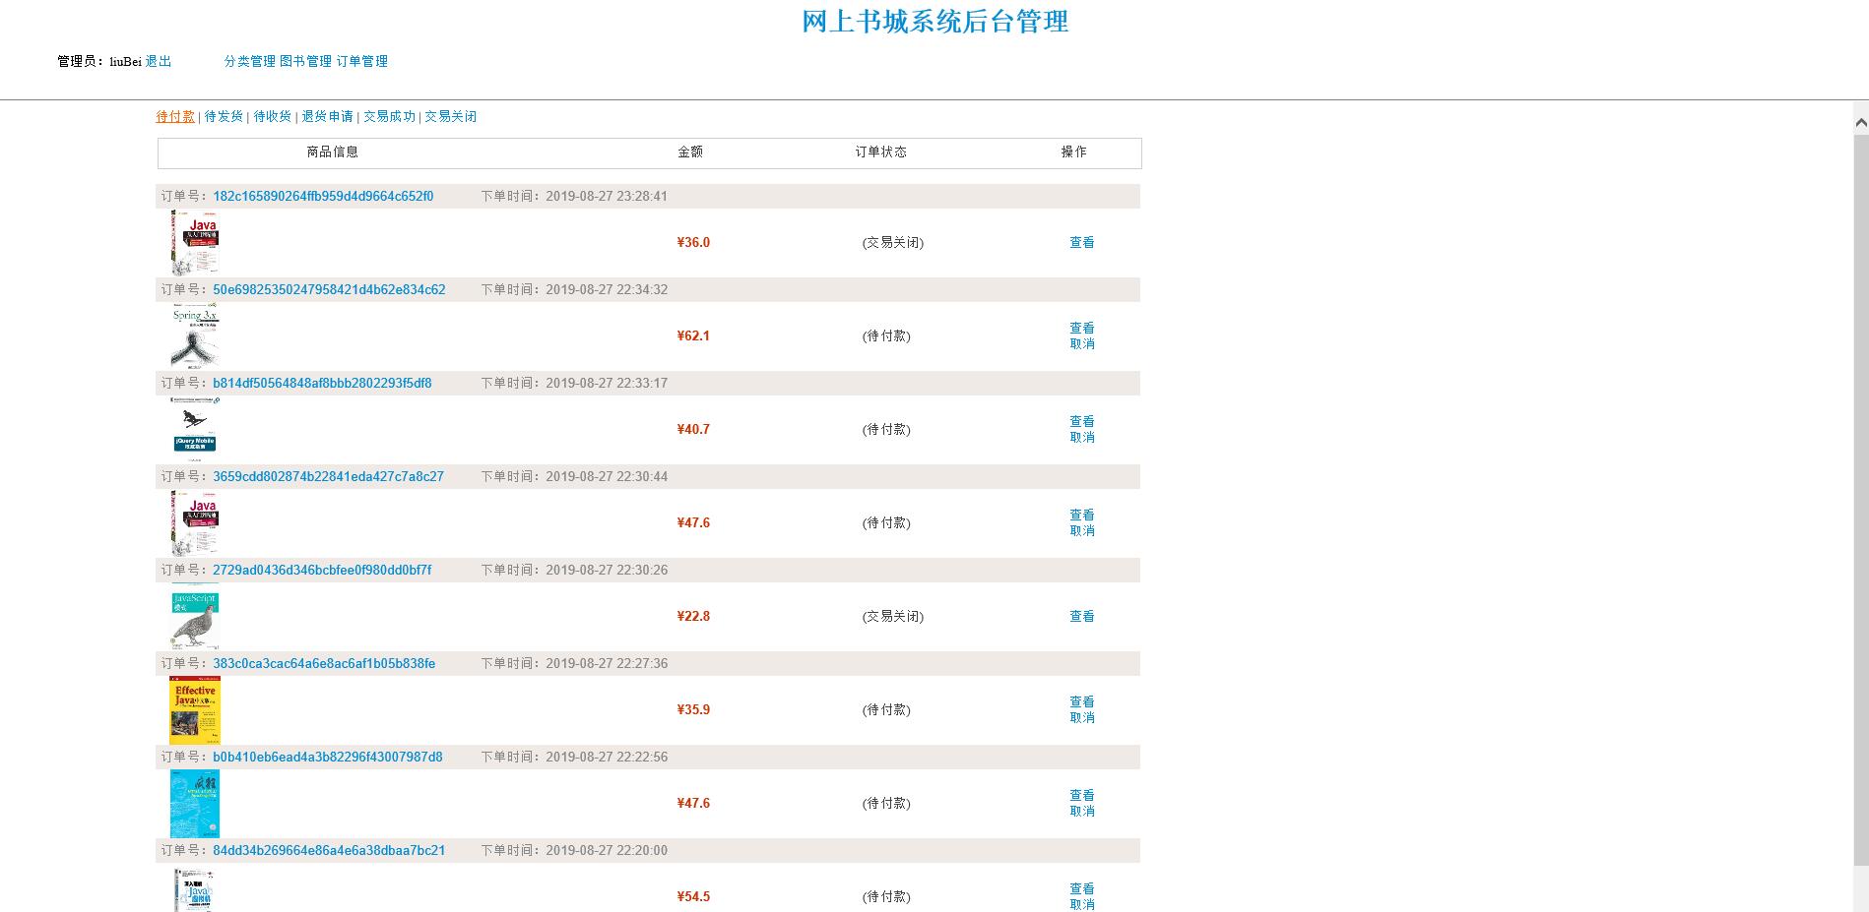Open order number 3659cdd802874b22841eda427c7a8c27
Viewport: 1869px width, 912px height.
click(x=328, y=476)
